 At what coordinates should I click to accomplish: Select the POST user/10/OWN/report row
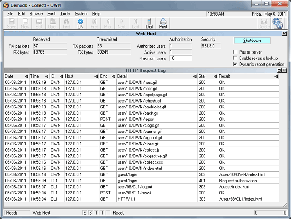(x=141, y=119)
